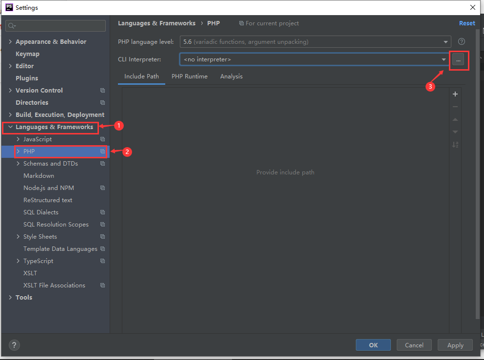Expand Build, Execution, Deployment chevron
The height and width of the screenshot is (360, 484).
pyautogui.click(x=10, y=115)
